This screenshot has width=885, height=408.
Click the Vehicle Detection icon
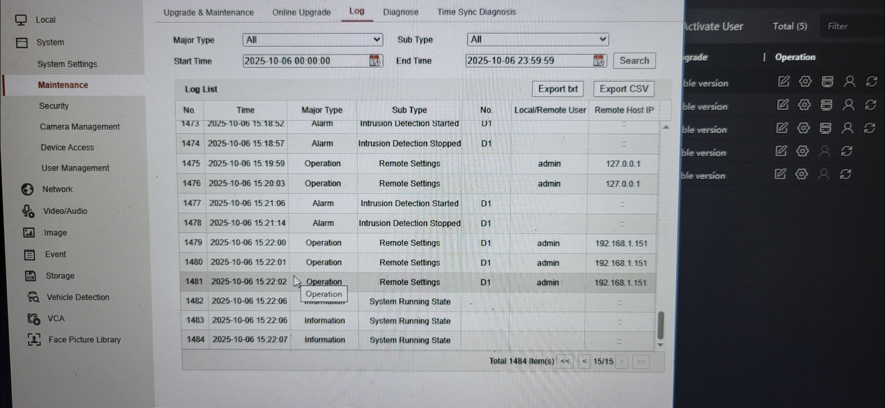(x=33, y=297)
